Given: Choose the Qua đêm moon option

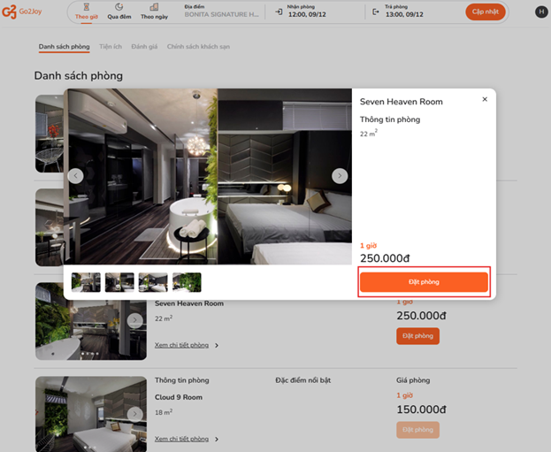Looking at the screenshot, I should pyautogui.click(x=119, y=12).
